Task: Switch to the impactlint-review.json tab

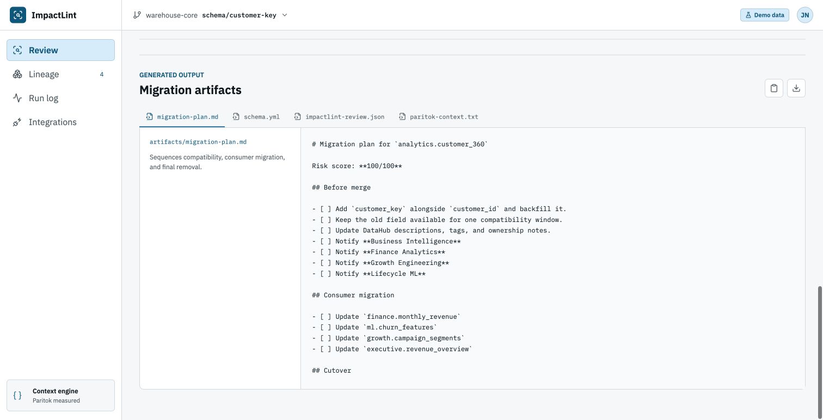Action: (x=339, y=116)
